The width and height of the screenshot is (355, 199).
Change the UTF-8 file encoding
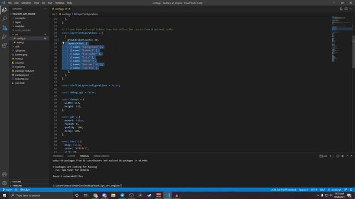pyautogui.click(x=314, y=190)
